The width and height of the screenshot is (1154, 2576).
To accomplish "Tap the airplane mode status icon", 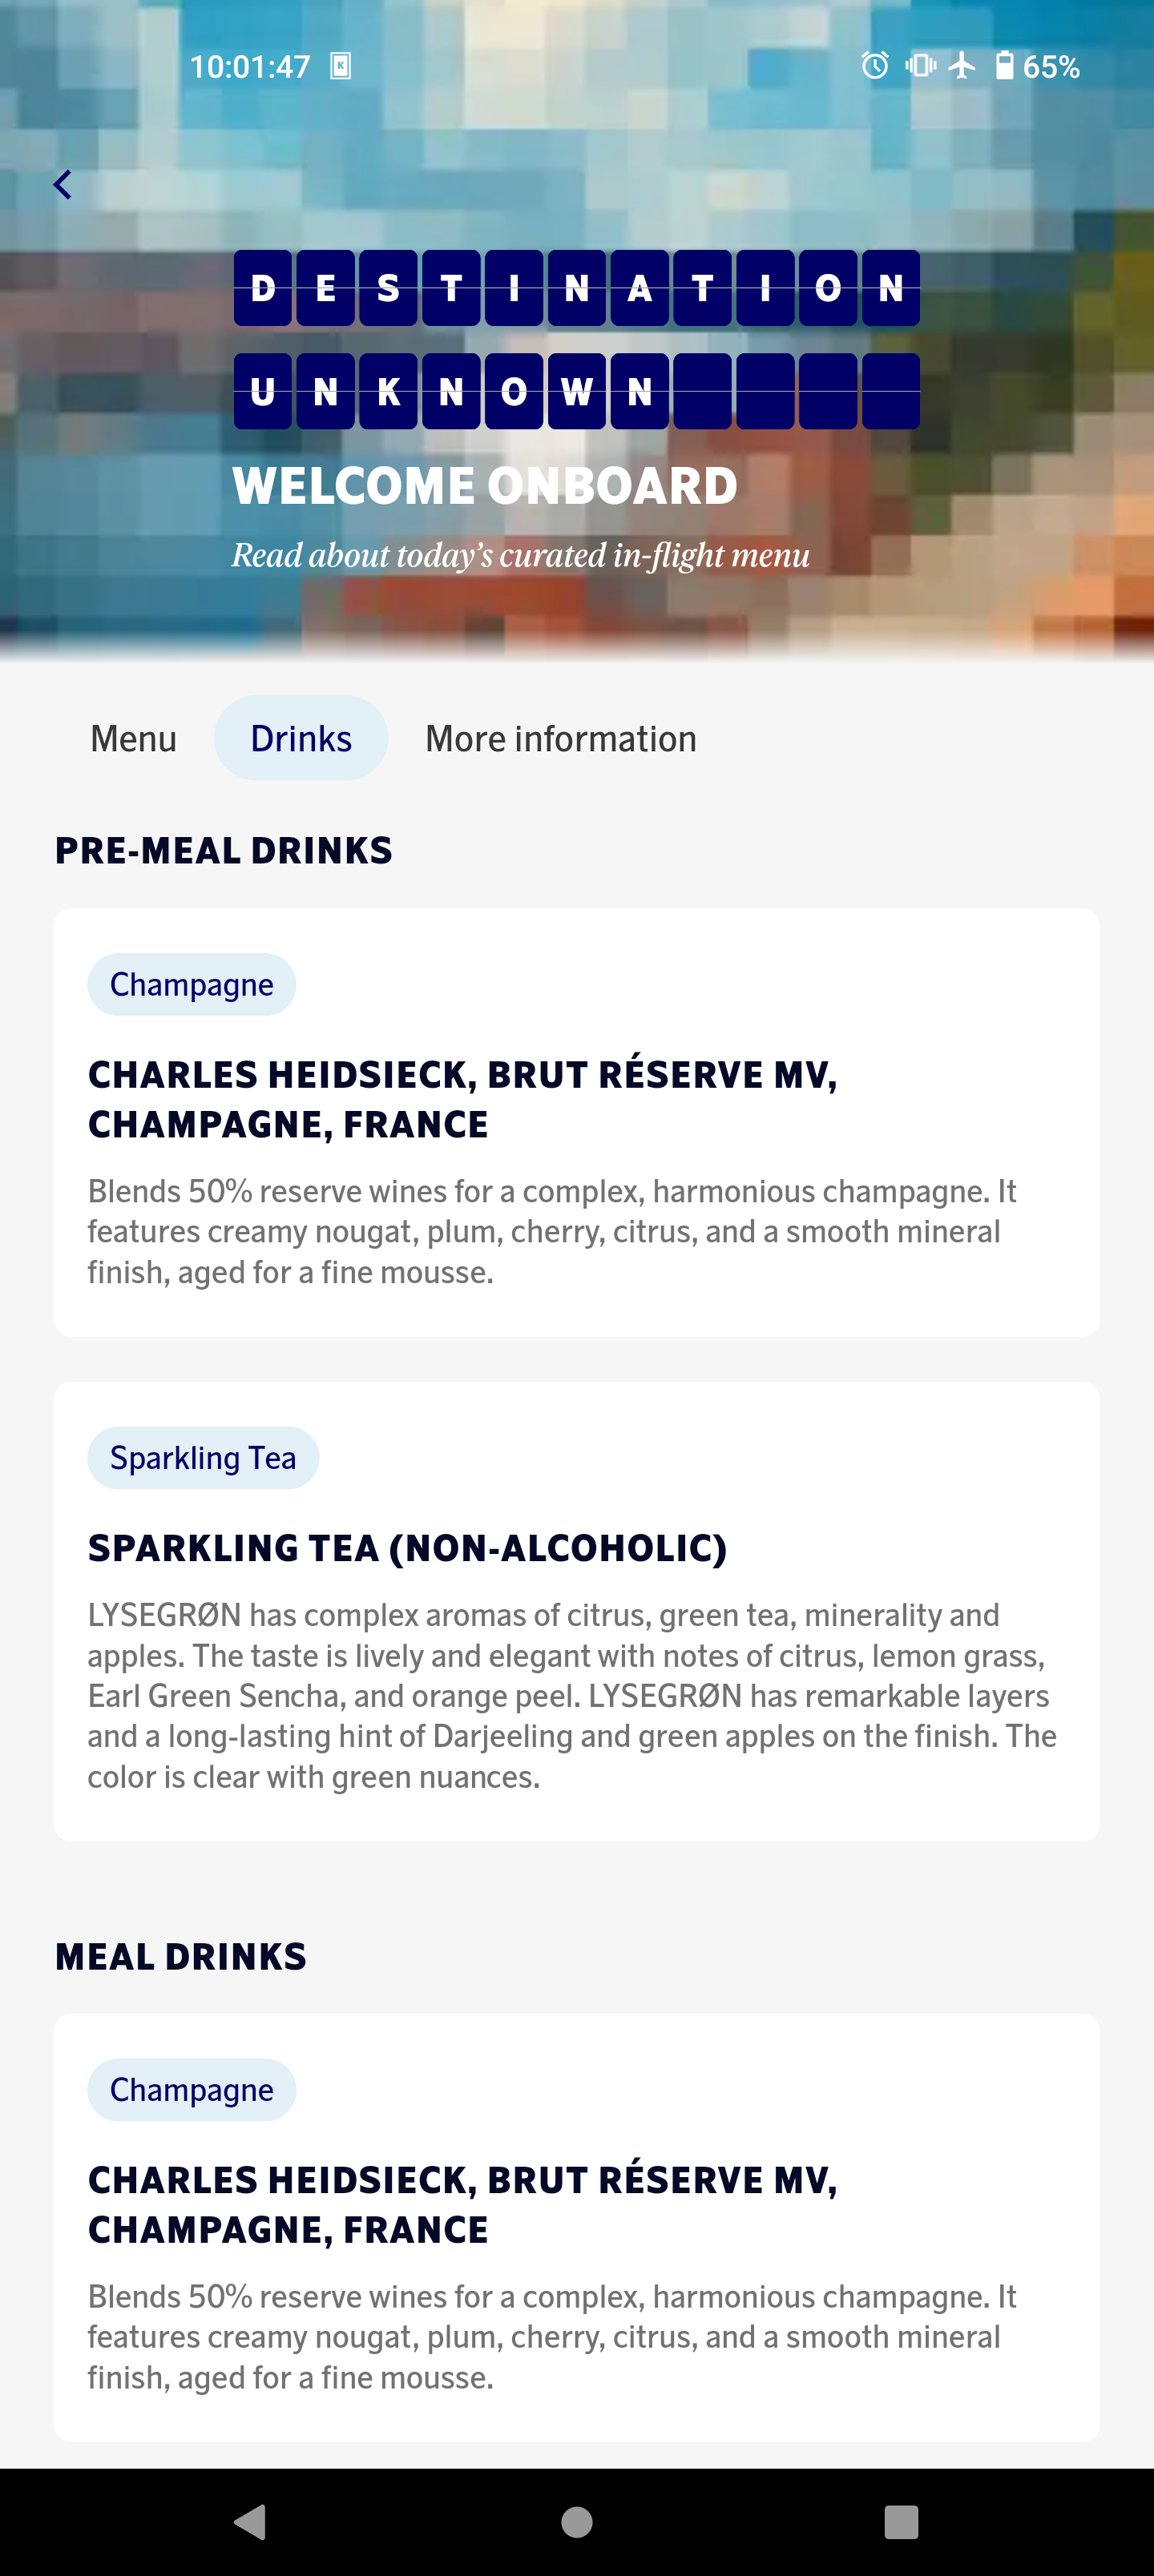I will pos(962,66).
